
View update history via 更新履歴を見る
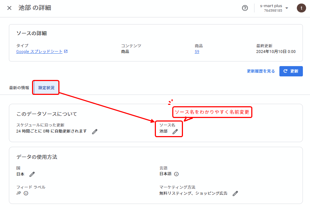point(261,71)
